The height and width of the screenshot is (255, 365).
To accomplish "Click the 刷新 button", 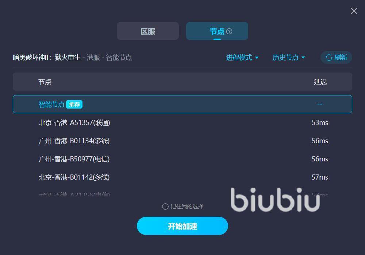I will point(336,57).
